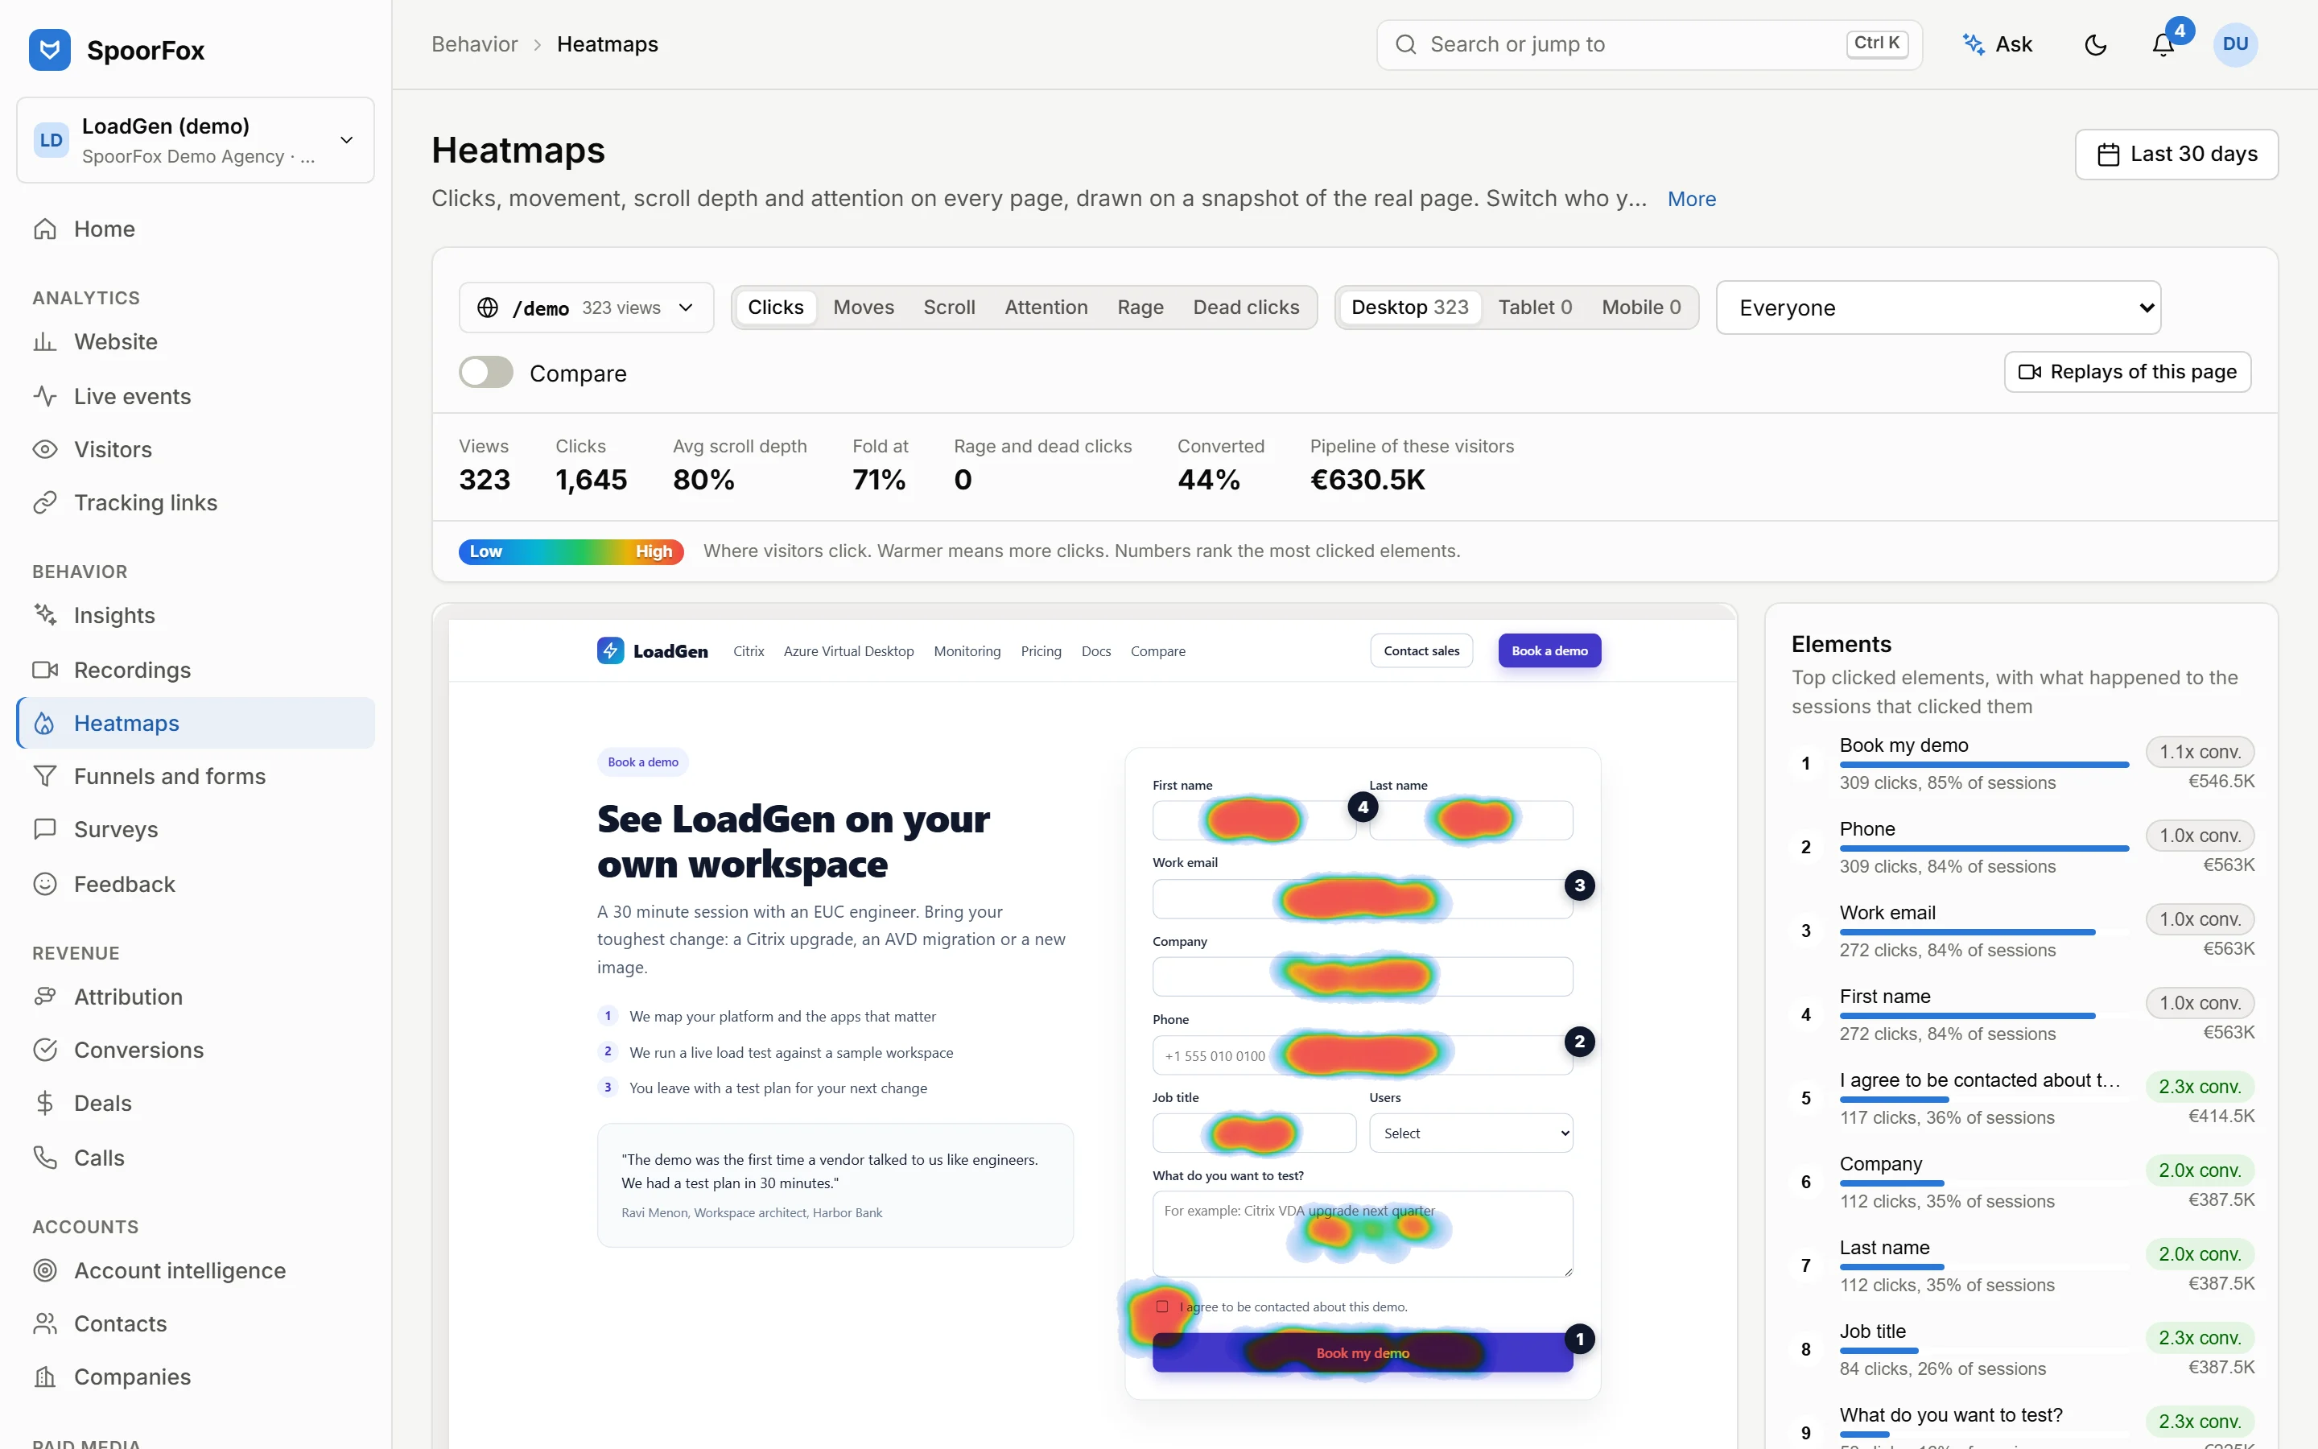Click the Ask sparkle icon
Image resolution: width=2318 pixels, height=1449 pixels.
pos(1974,44)
